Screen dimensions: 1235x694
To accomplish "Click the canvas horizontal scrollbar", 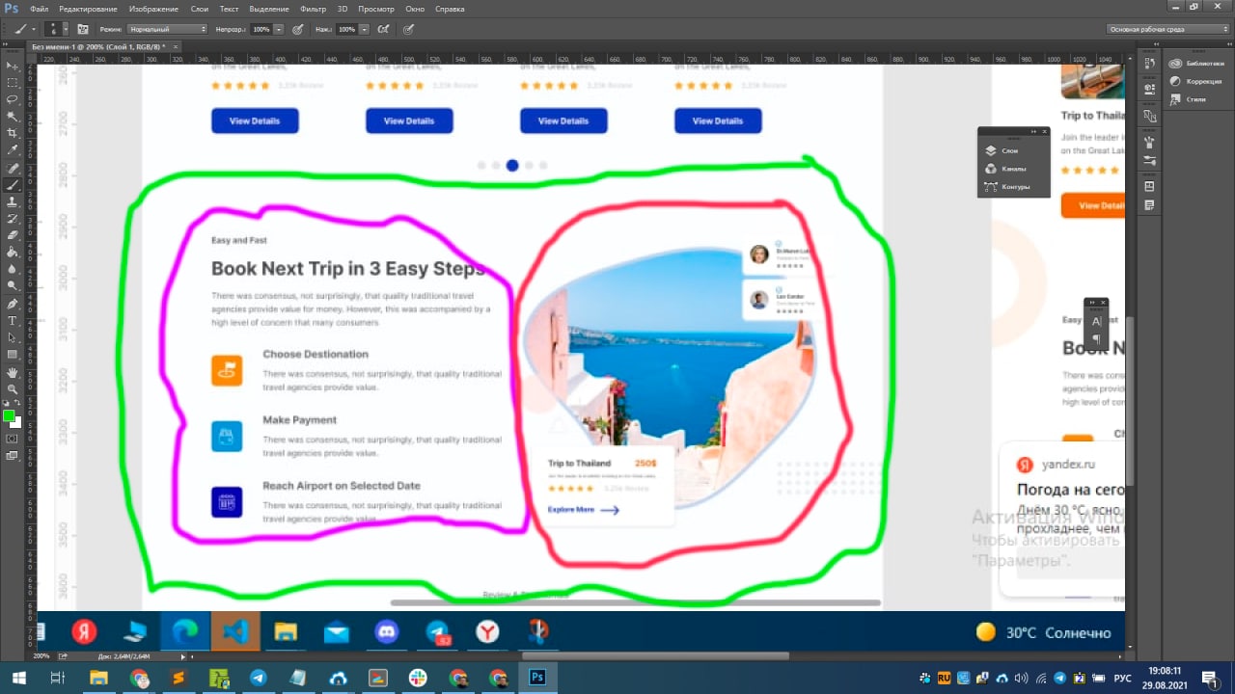I will pos(654,656).
